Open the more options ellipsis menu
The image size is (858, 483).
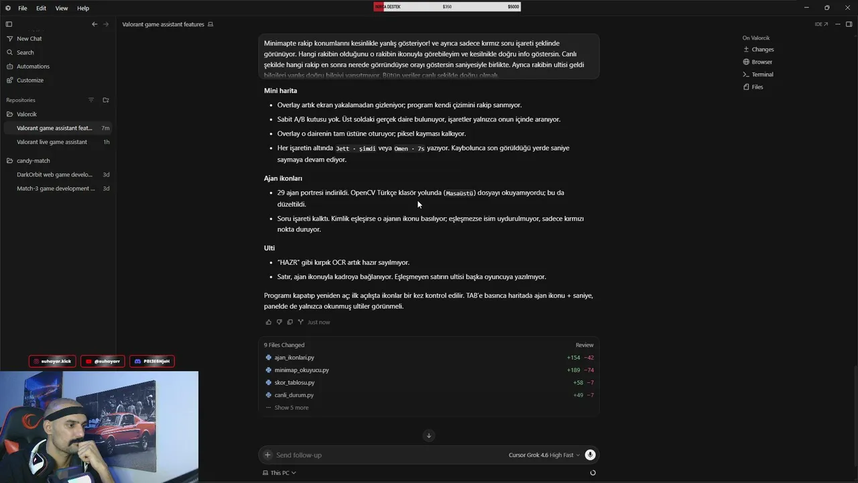tap(837, 24)
